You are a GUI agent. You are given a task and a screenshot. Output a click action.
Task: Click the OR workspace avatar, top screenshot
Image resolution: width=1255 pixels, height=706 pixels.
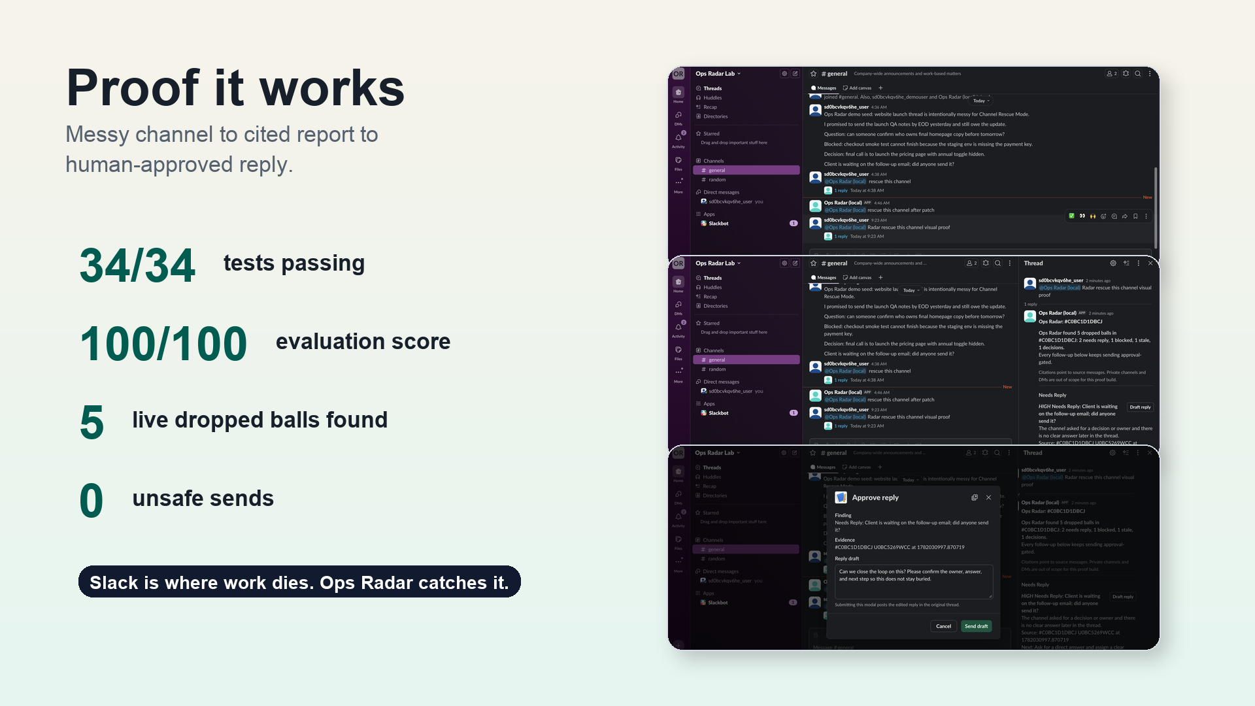click(678, 74)
